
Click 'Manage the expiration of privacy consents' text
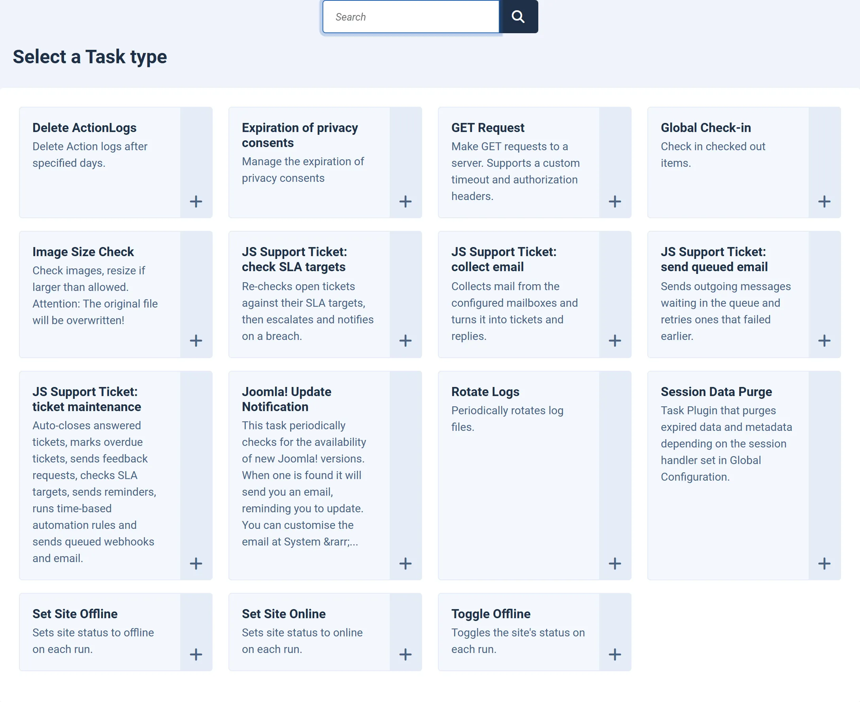(303, 170)
